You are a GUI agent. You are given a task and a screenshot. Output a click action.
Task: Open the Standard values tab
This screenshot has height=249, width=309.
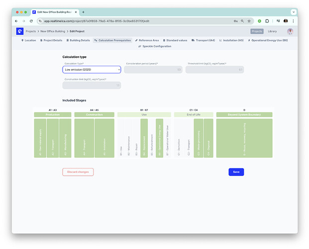[x=175, y=40]
